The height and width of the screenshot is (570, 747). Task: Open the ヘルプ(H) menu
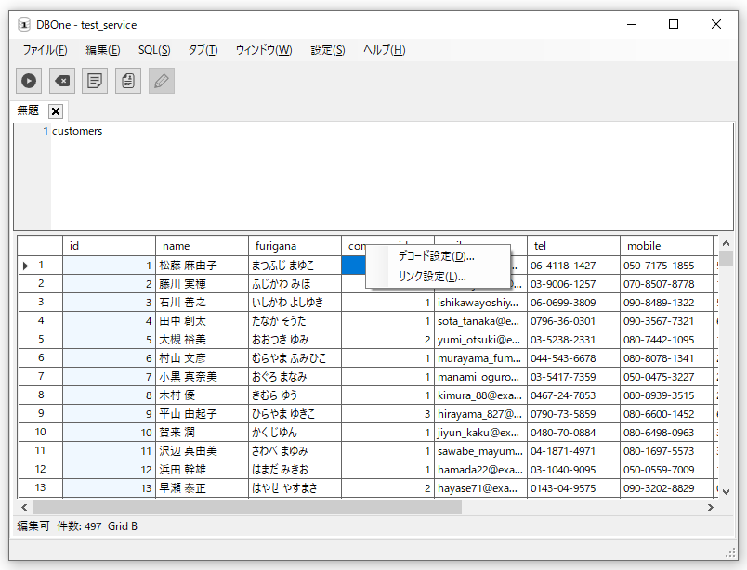tap(384, 50)
